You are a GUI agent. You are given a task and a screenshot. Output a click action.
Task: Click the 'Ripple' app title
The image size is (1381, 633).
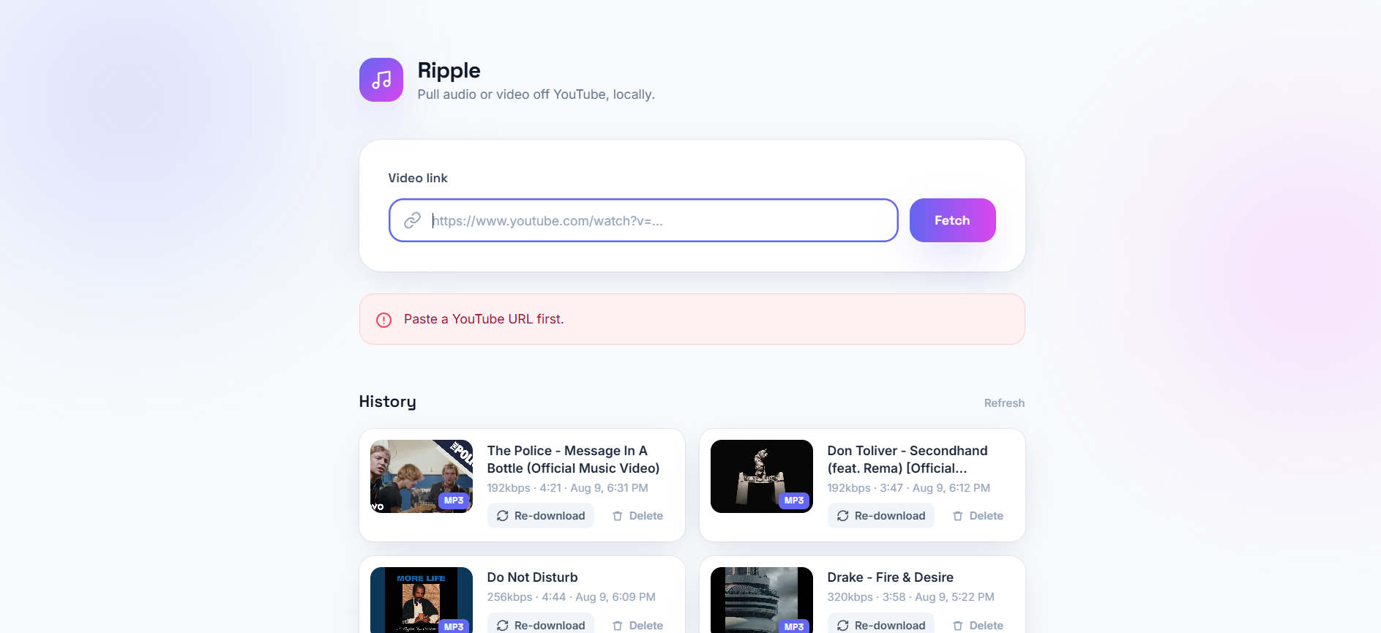[x=449, y=71]
